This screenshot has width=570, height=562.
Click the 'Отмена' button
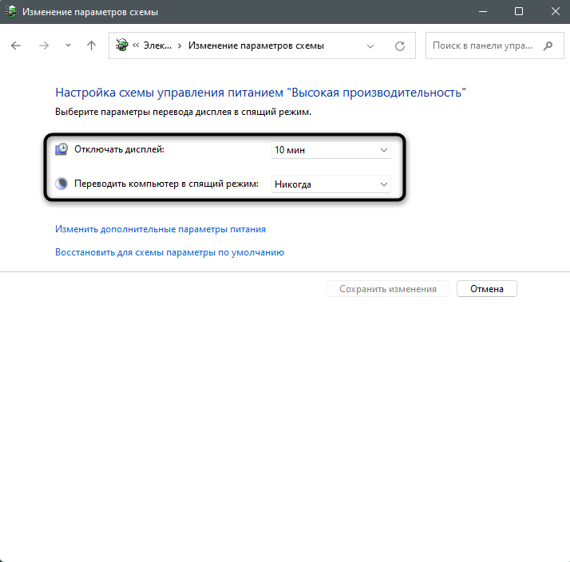coord(487,289)
